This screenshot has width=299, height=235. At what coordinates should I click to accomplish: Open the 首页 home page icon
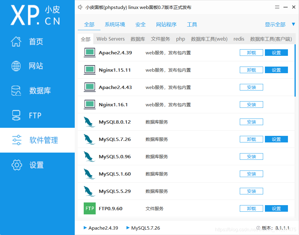coord(16,42)
